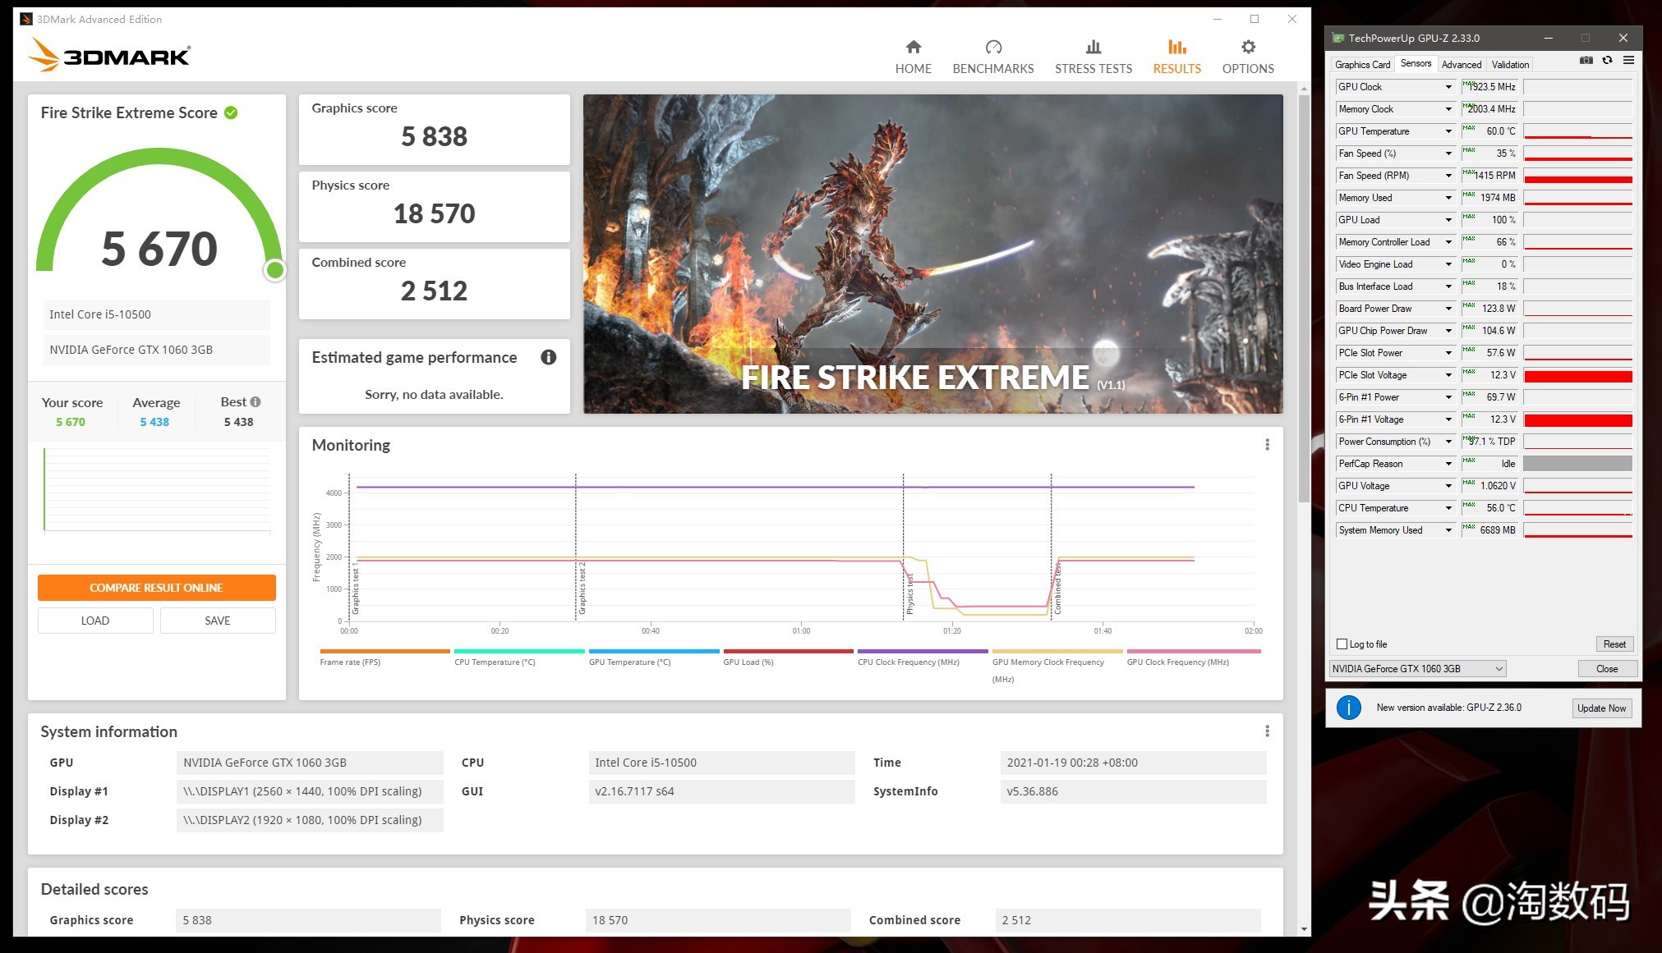The width and height of the screenshot is (1662, 953).
Task: Open OPTIONS settings icon
Action: [1248, 48]
